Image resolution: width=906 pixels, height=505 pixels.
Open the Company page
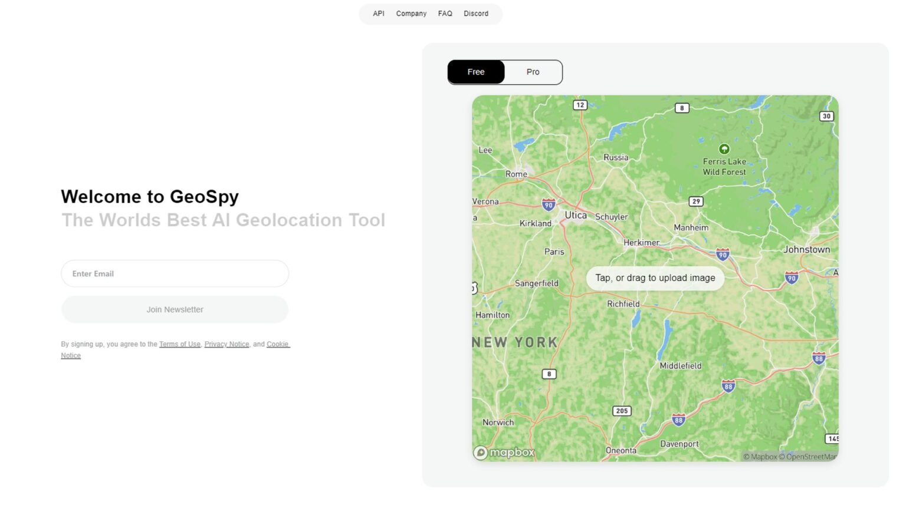click(411, 13)
